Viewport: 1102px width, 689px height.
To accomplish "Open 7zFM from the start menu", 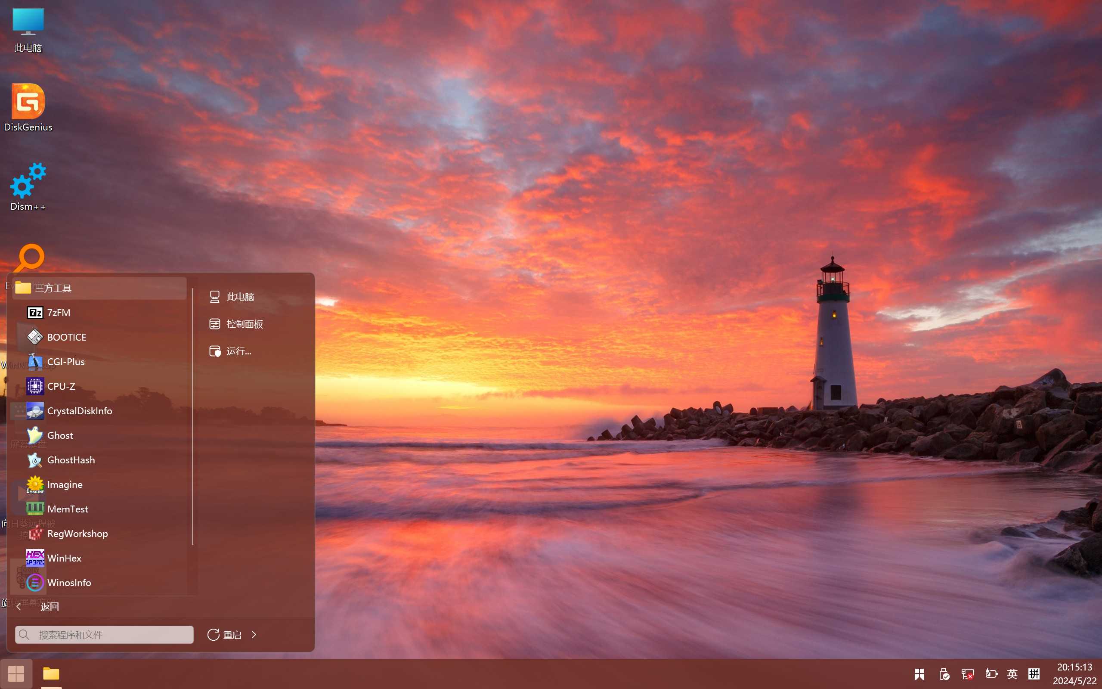I will click(58, 313).
